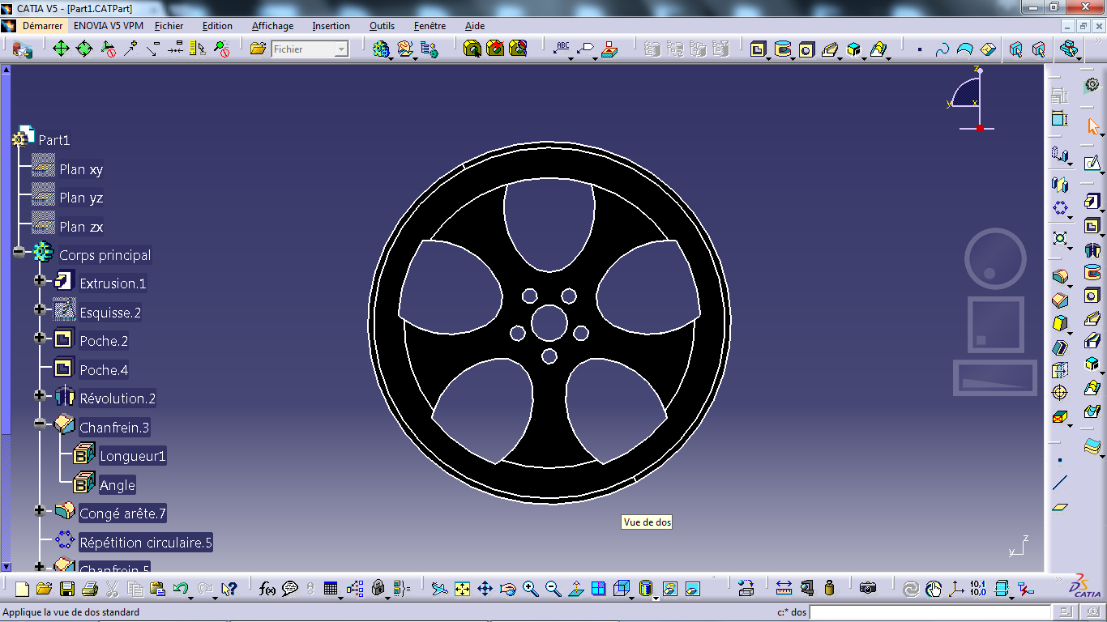
Task: Open the Aide menu
Action: [x=475, y=26]
